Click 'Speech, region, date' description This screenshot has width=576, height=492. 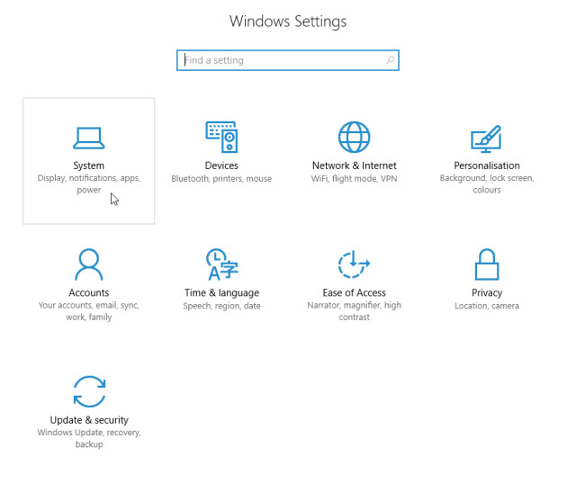(x=222, y=306)
